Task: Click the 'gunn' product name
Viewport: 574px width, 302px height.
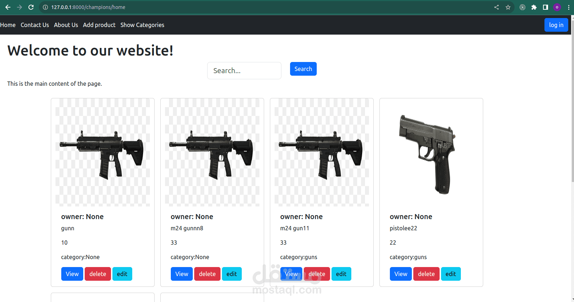Action: (68, 228)
